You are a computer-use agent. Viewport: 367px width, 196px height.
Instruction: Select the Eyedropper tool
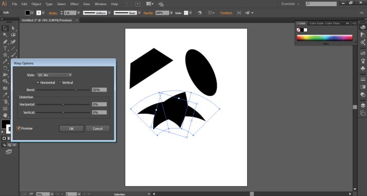pos(5,95)
